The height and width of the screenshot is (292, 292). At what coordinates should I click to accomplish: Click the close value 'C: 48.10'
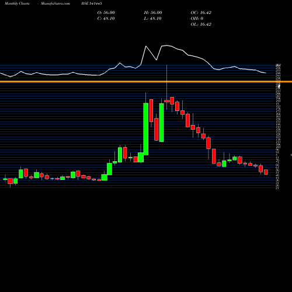tap(106, 19)
